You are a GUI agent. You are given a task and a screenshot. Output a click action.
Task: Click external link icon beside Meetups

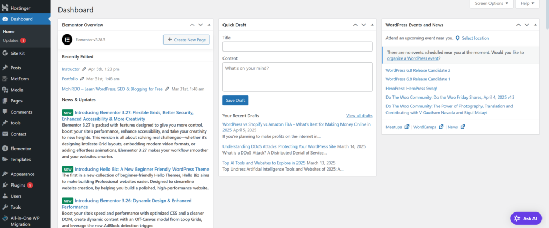click(406, 127)
